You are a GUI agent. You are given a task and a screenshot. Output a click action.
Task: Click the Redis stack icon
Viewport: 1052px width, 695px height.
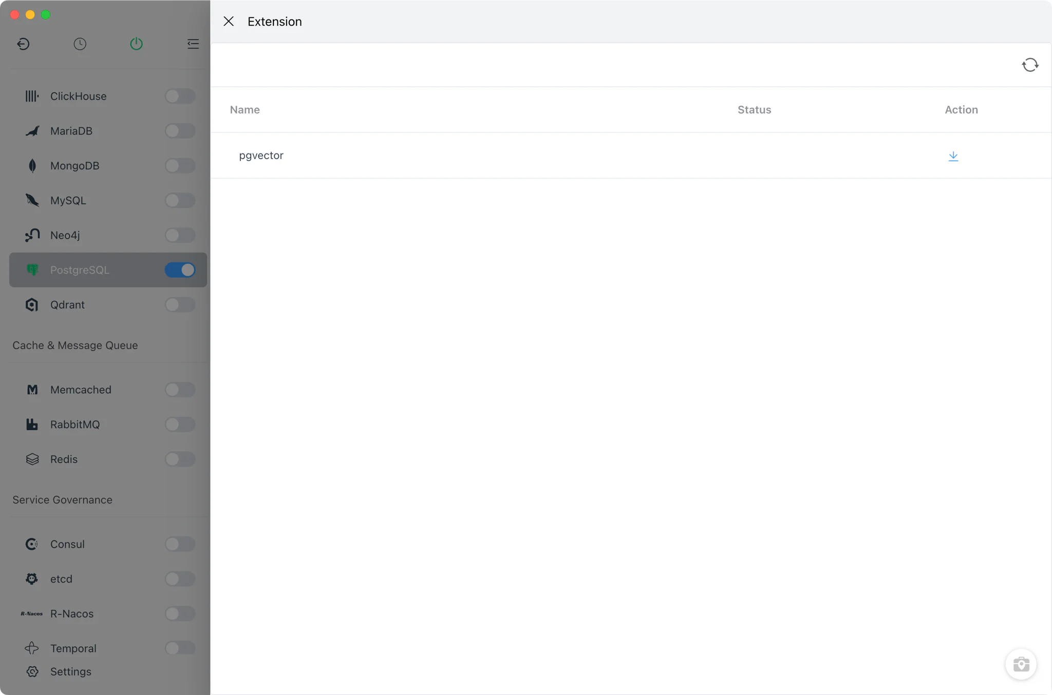(x=32, y=459)
